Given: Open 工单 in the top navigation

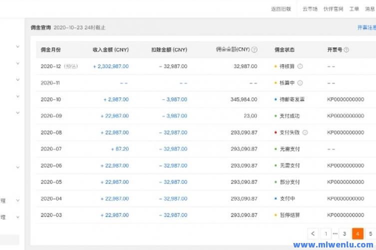Looking at the screenshot, I should click(x=354, y=9).
